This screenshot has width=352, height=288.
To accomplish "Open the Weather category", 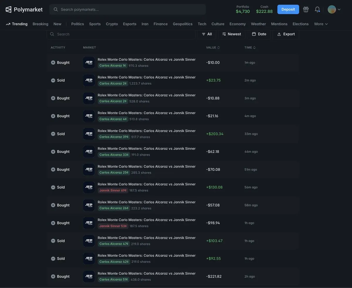I will [x=258, y=24].
